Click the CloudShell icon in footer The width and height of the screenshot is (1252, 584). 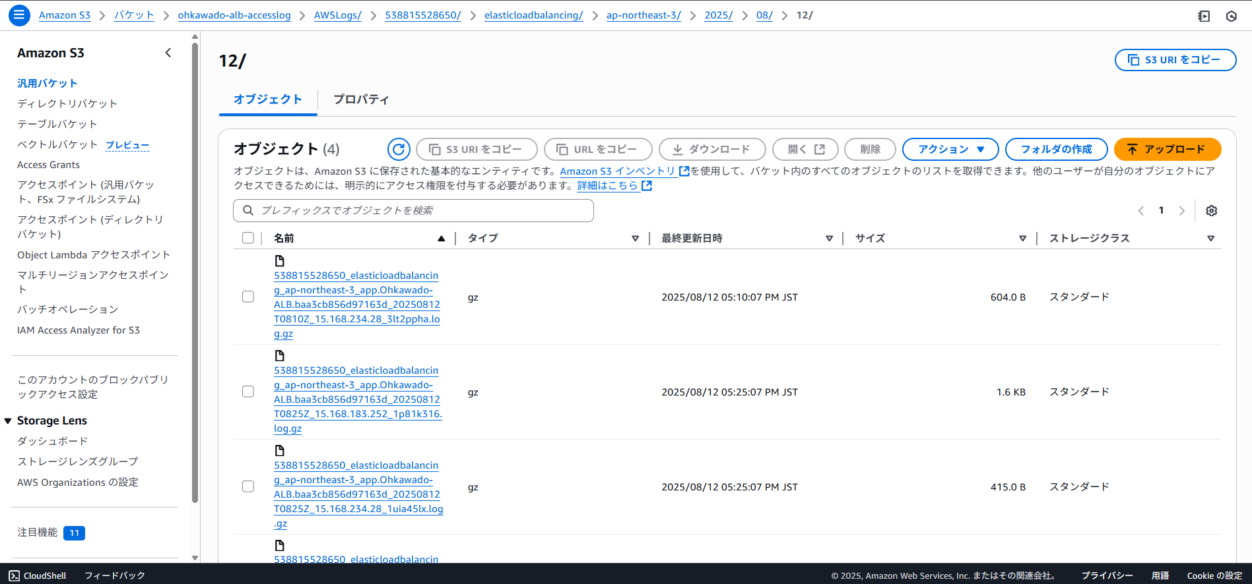coord(15,575)
